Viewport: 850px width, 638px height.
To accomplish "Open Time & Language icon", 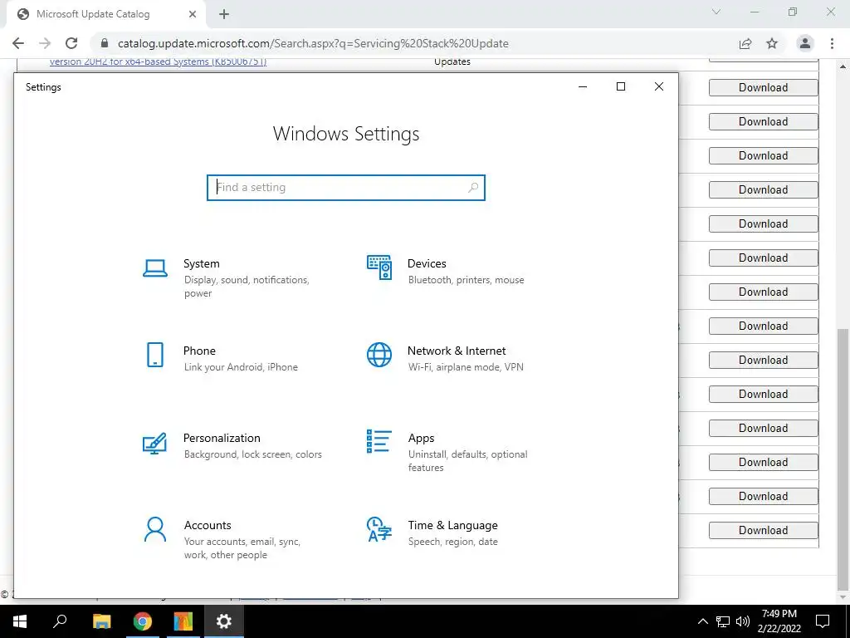I will (x=379, y=529).
